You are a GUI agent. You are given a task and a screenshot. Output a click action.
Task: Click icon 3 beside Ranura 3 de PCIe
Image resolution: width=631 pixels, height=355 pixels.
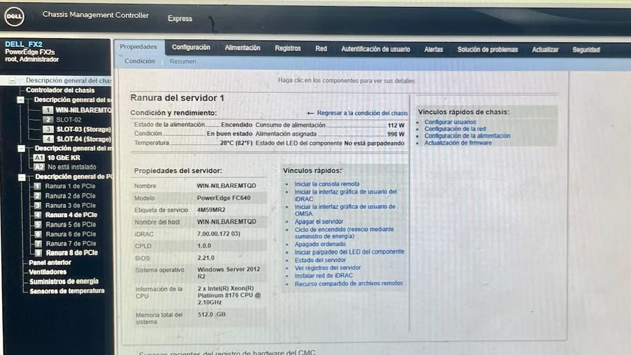[37, 205]
